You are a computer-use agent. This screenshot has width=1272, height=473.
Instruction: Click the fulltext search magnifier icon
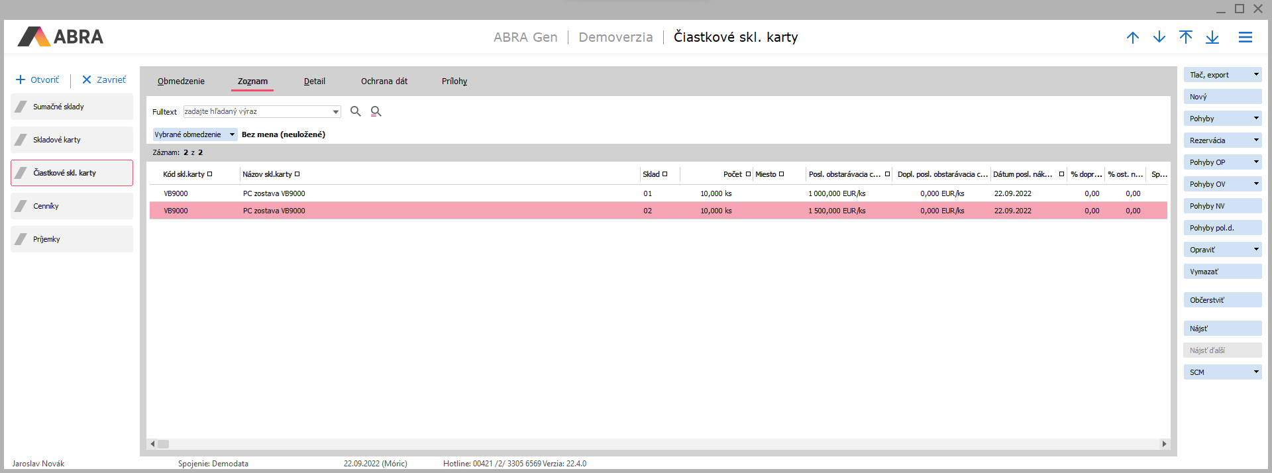coord(356,111)
